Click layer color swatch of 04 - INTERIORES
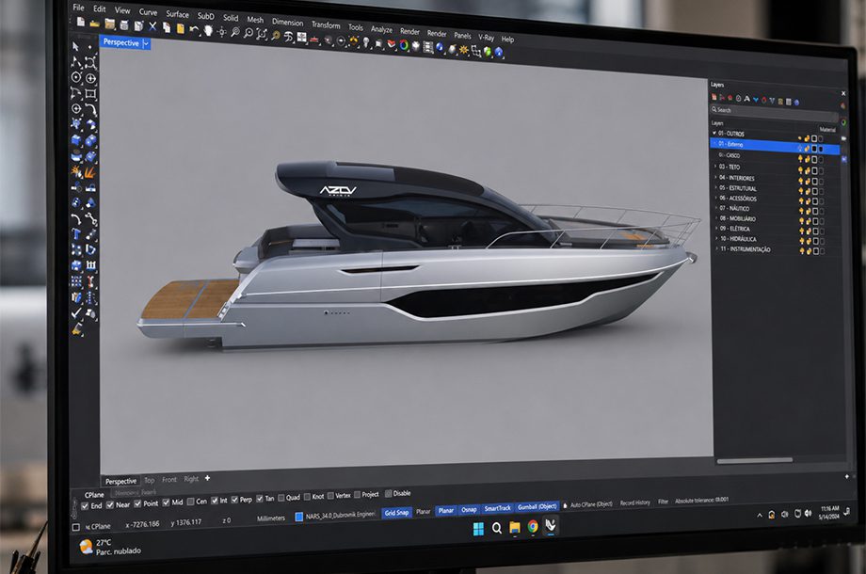866x574 pixels. 814,181
